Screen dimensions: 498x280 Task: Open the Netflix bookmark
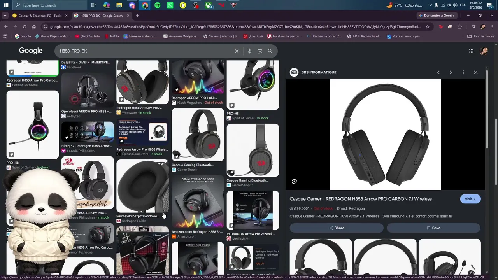coord(111,36)
